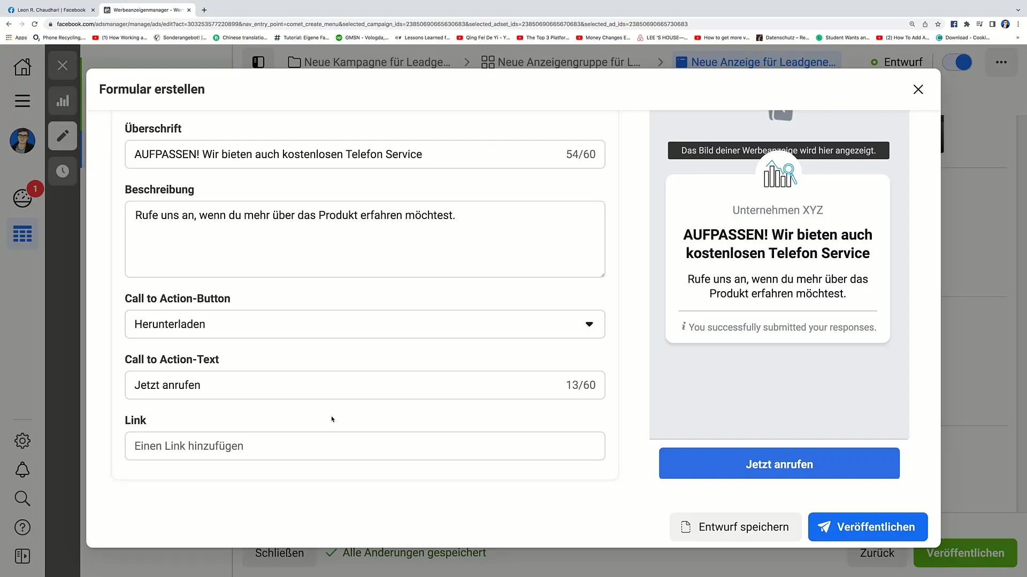Image resolution: width=1027 pixels, height=577 pixels.
Task: Open the three-dots more options menu
Action: coord(1001,62)
